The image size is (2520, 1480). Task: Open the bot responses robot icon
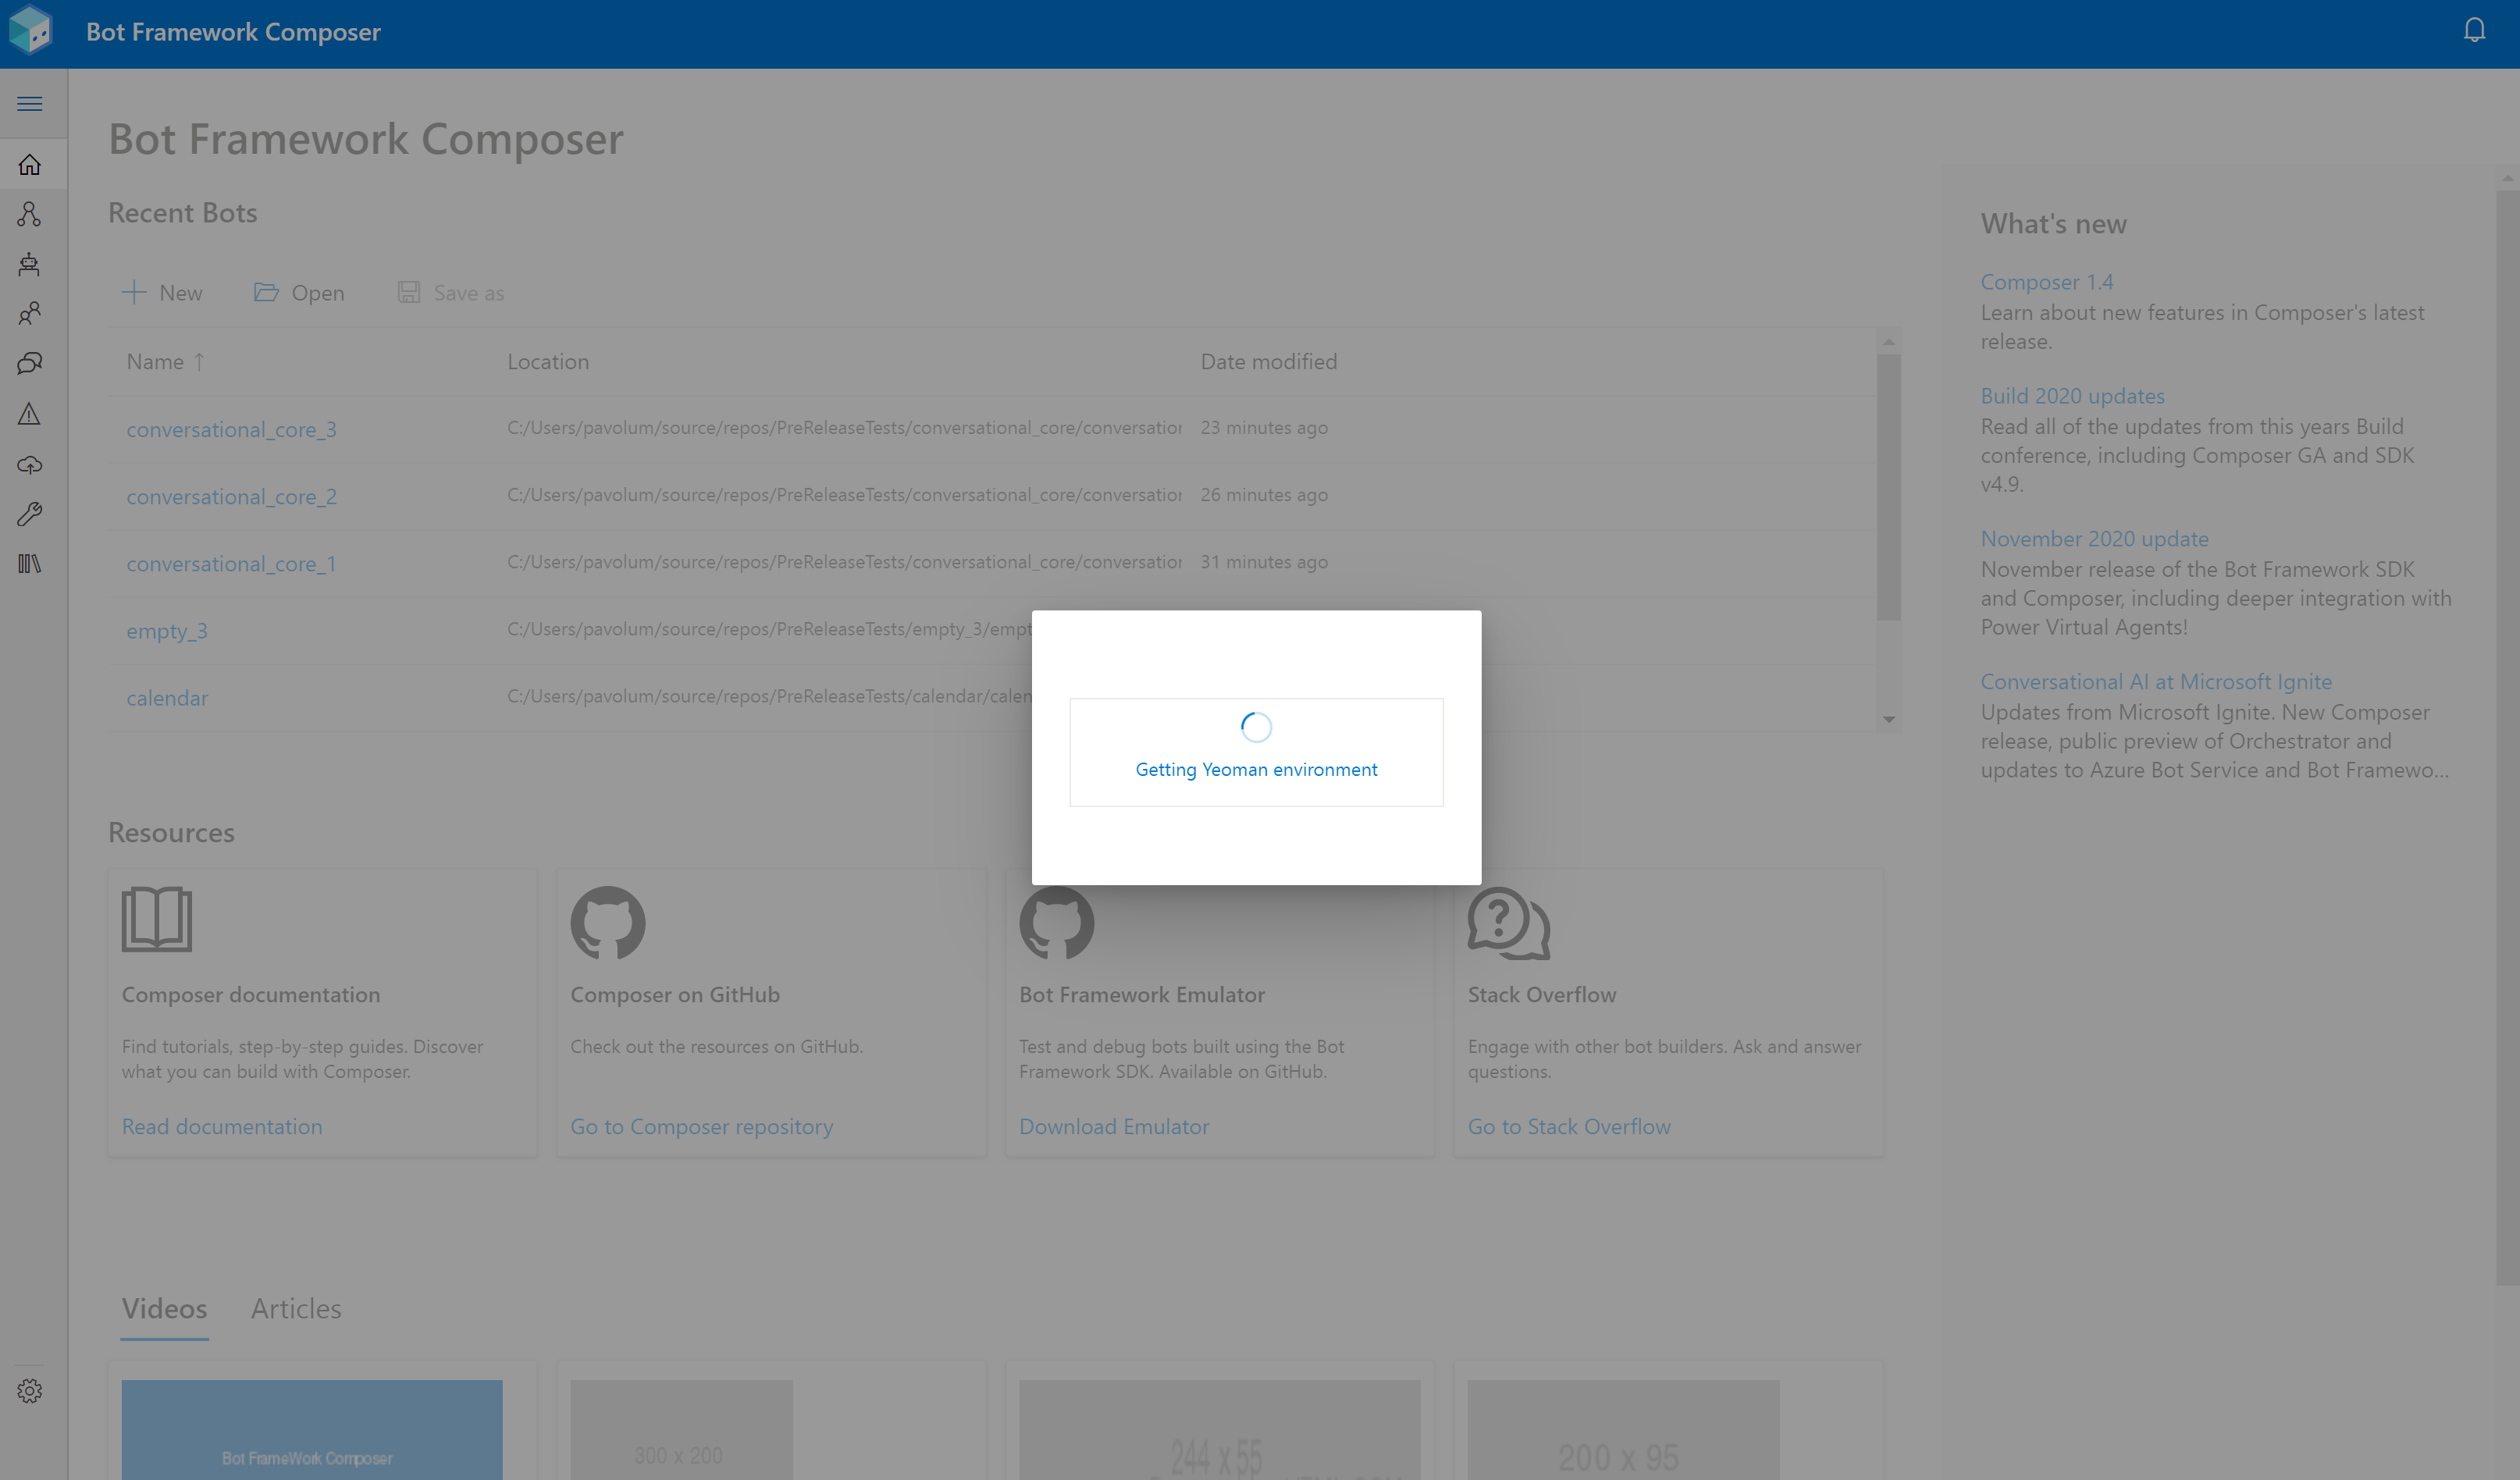[x=30, y=264]
